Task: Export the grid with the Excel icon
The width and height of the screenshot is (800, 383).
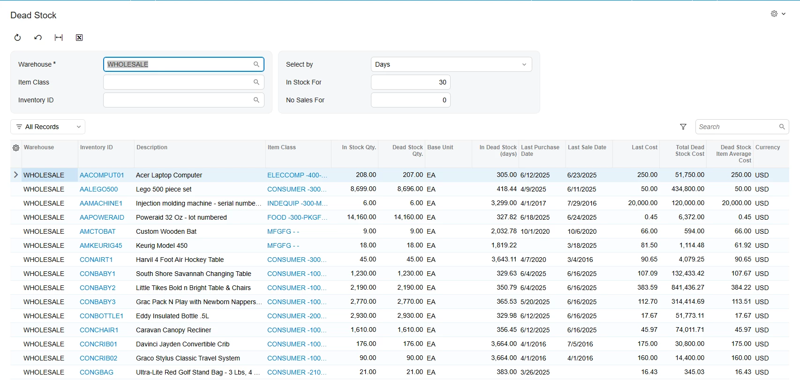Action: [79, 38]
